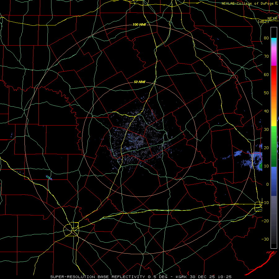
Task: Click the "40" value on the dBZ scale
Action: 266,111
